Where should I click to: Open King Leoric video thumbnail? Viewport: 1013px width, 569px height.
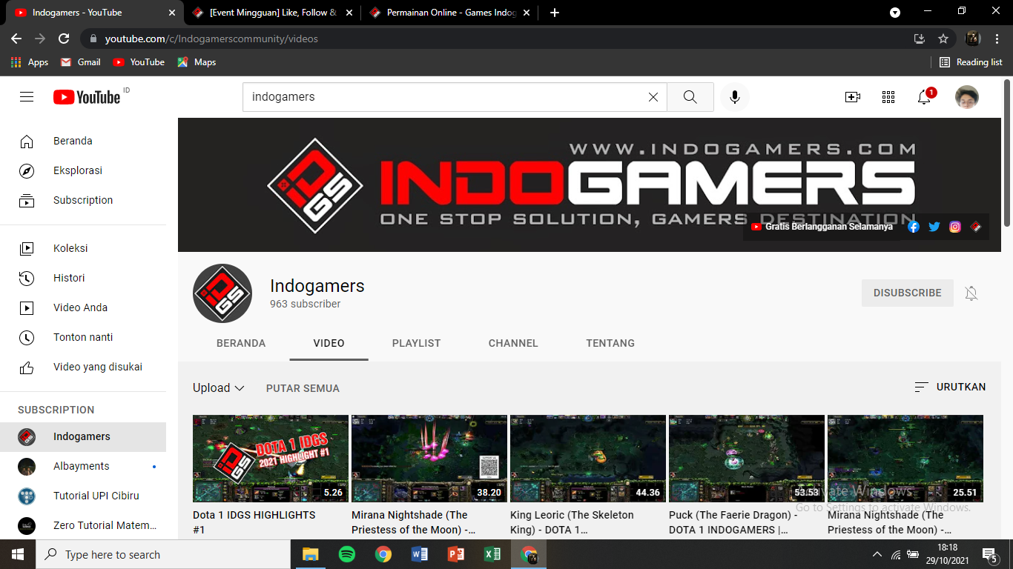point(588,459)
